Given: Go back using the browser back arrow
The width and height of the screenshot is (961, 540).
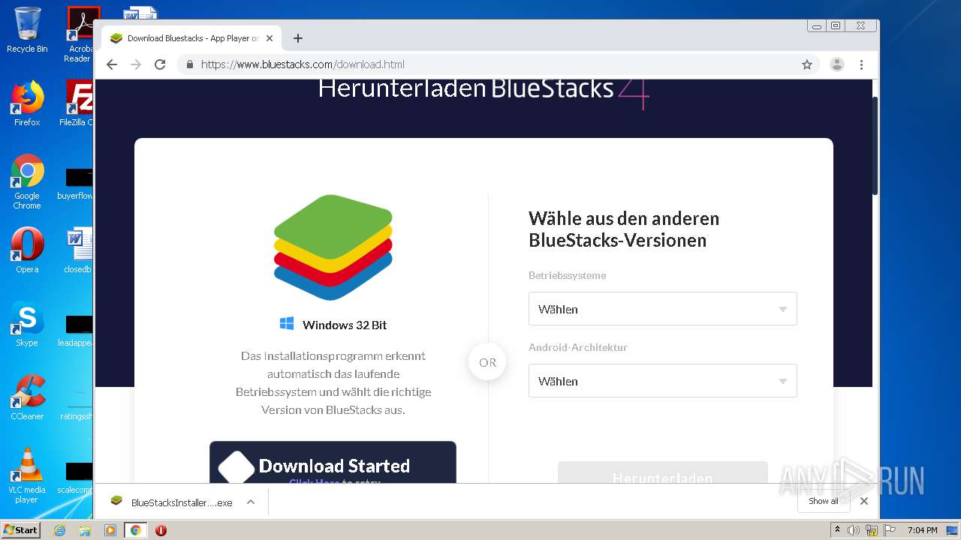Looking at the screenshot, I should [112, 64].
